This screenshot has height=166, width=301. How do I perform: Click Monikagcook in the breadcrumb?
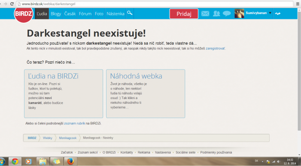(67, 138)
